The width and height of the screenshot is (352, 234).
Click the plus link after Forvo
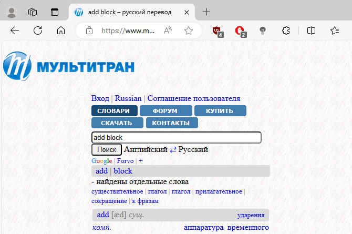click(x=140, y=161)
